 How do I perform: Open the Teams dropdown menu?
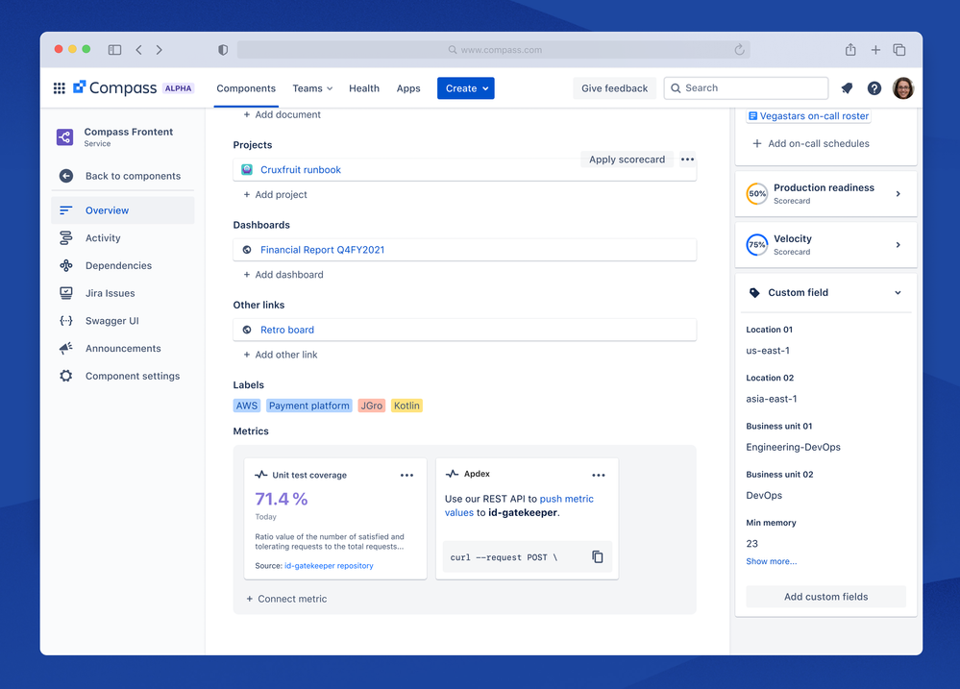point(312,88)
